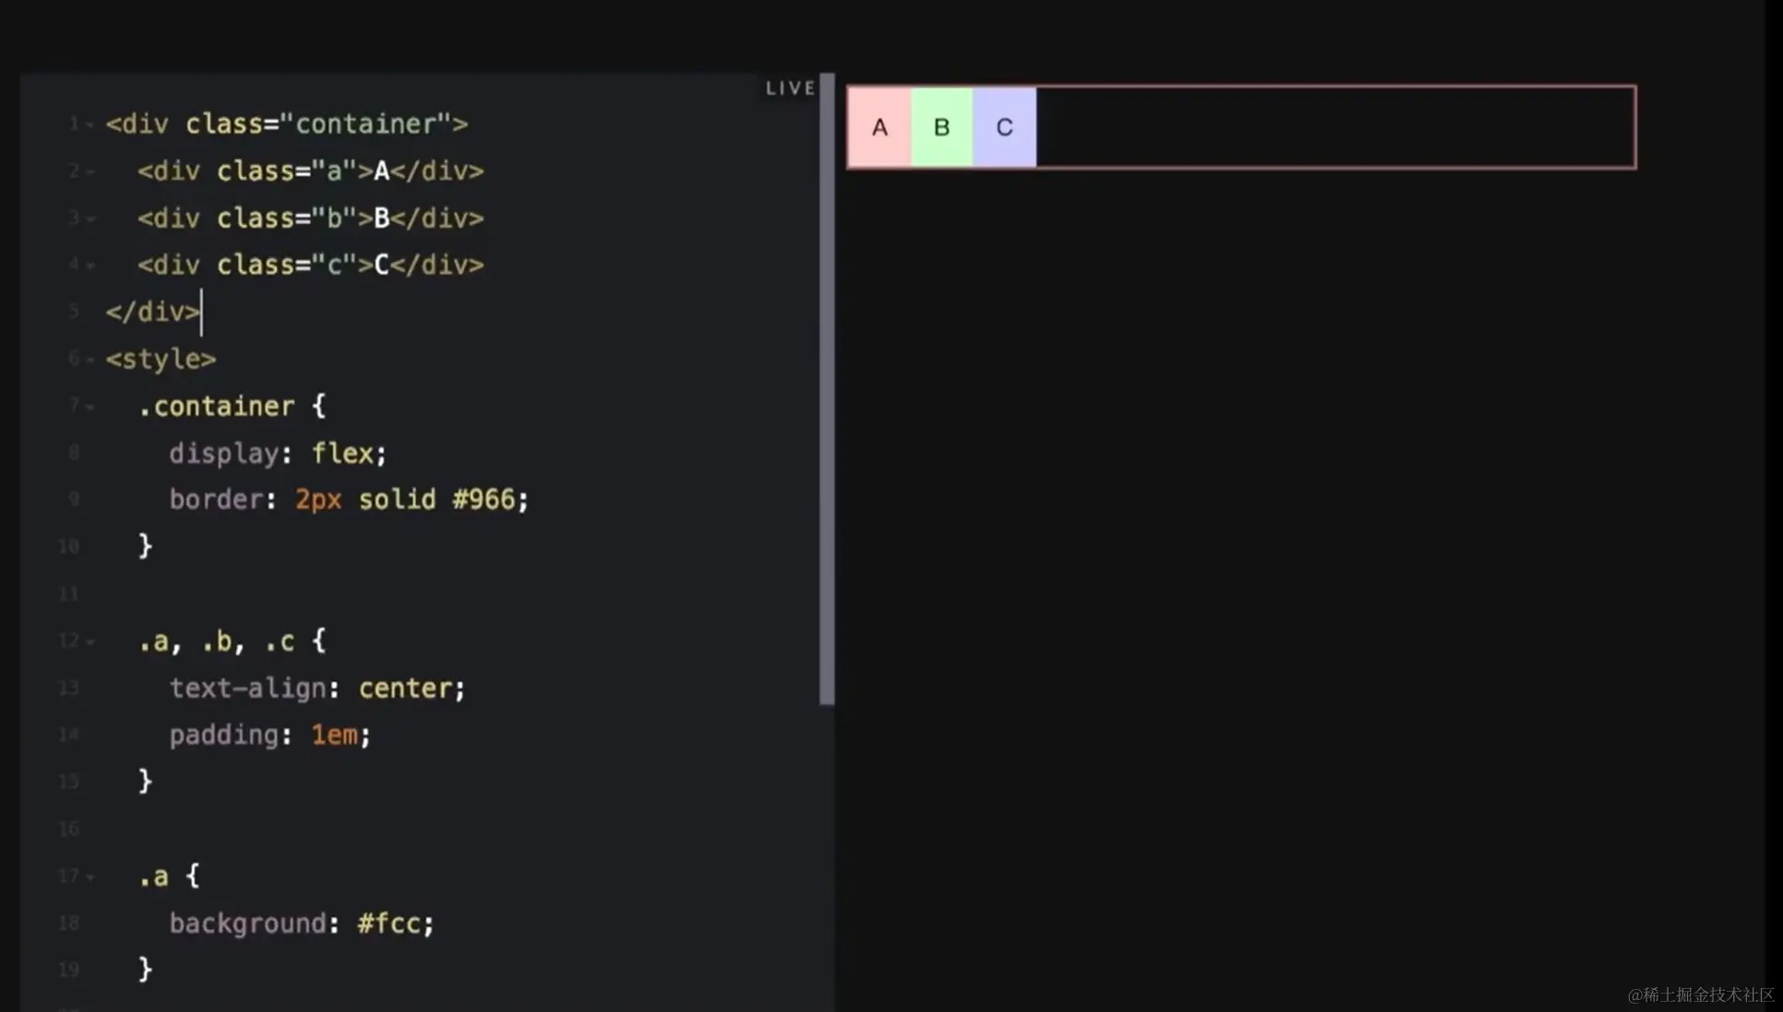Collapse the fold arrow beside line 2

click(x=89, y=171)
